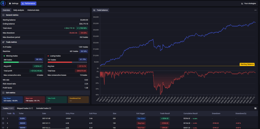Select the Conditional Exit card
Screen dimensions: 260x129
78,100
